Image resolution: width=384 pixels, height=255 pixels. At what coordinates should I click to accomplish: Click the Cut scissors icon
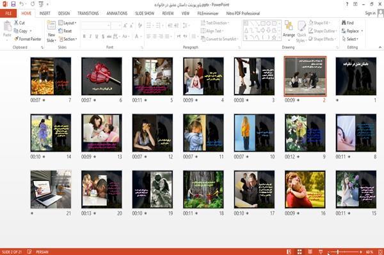point(17,23)
